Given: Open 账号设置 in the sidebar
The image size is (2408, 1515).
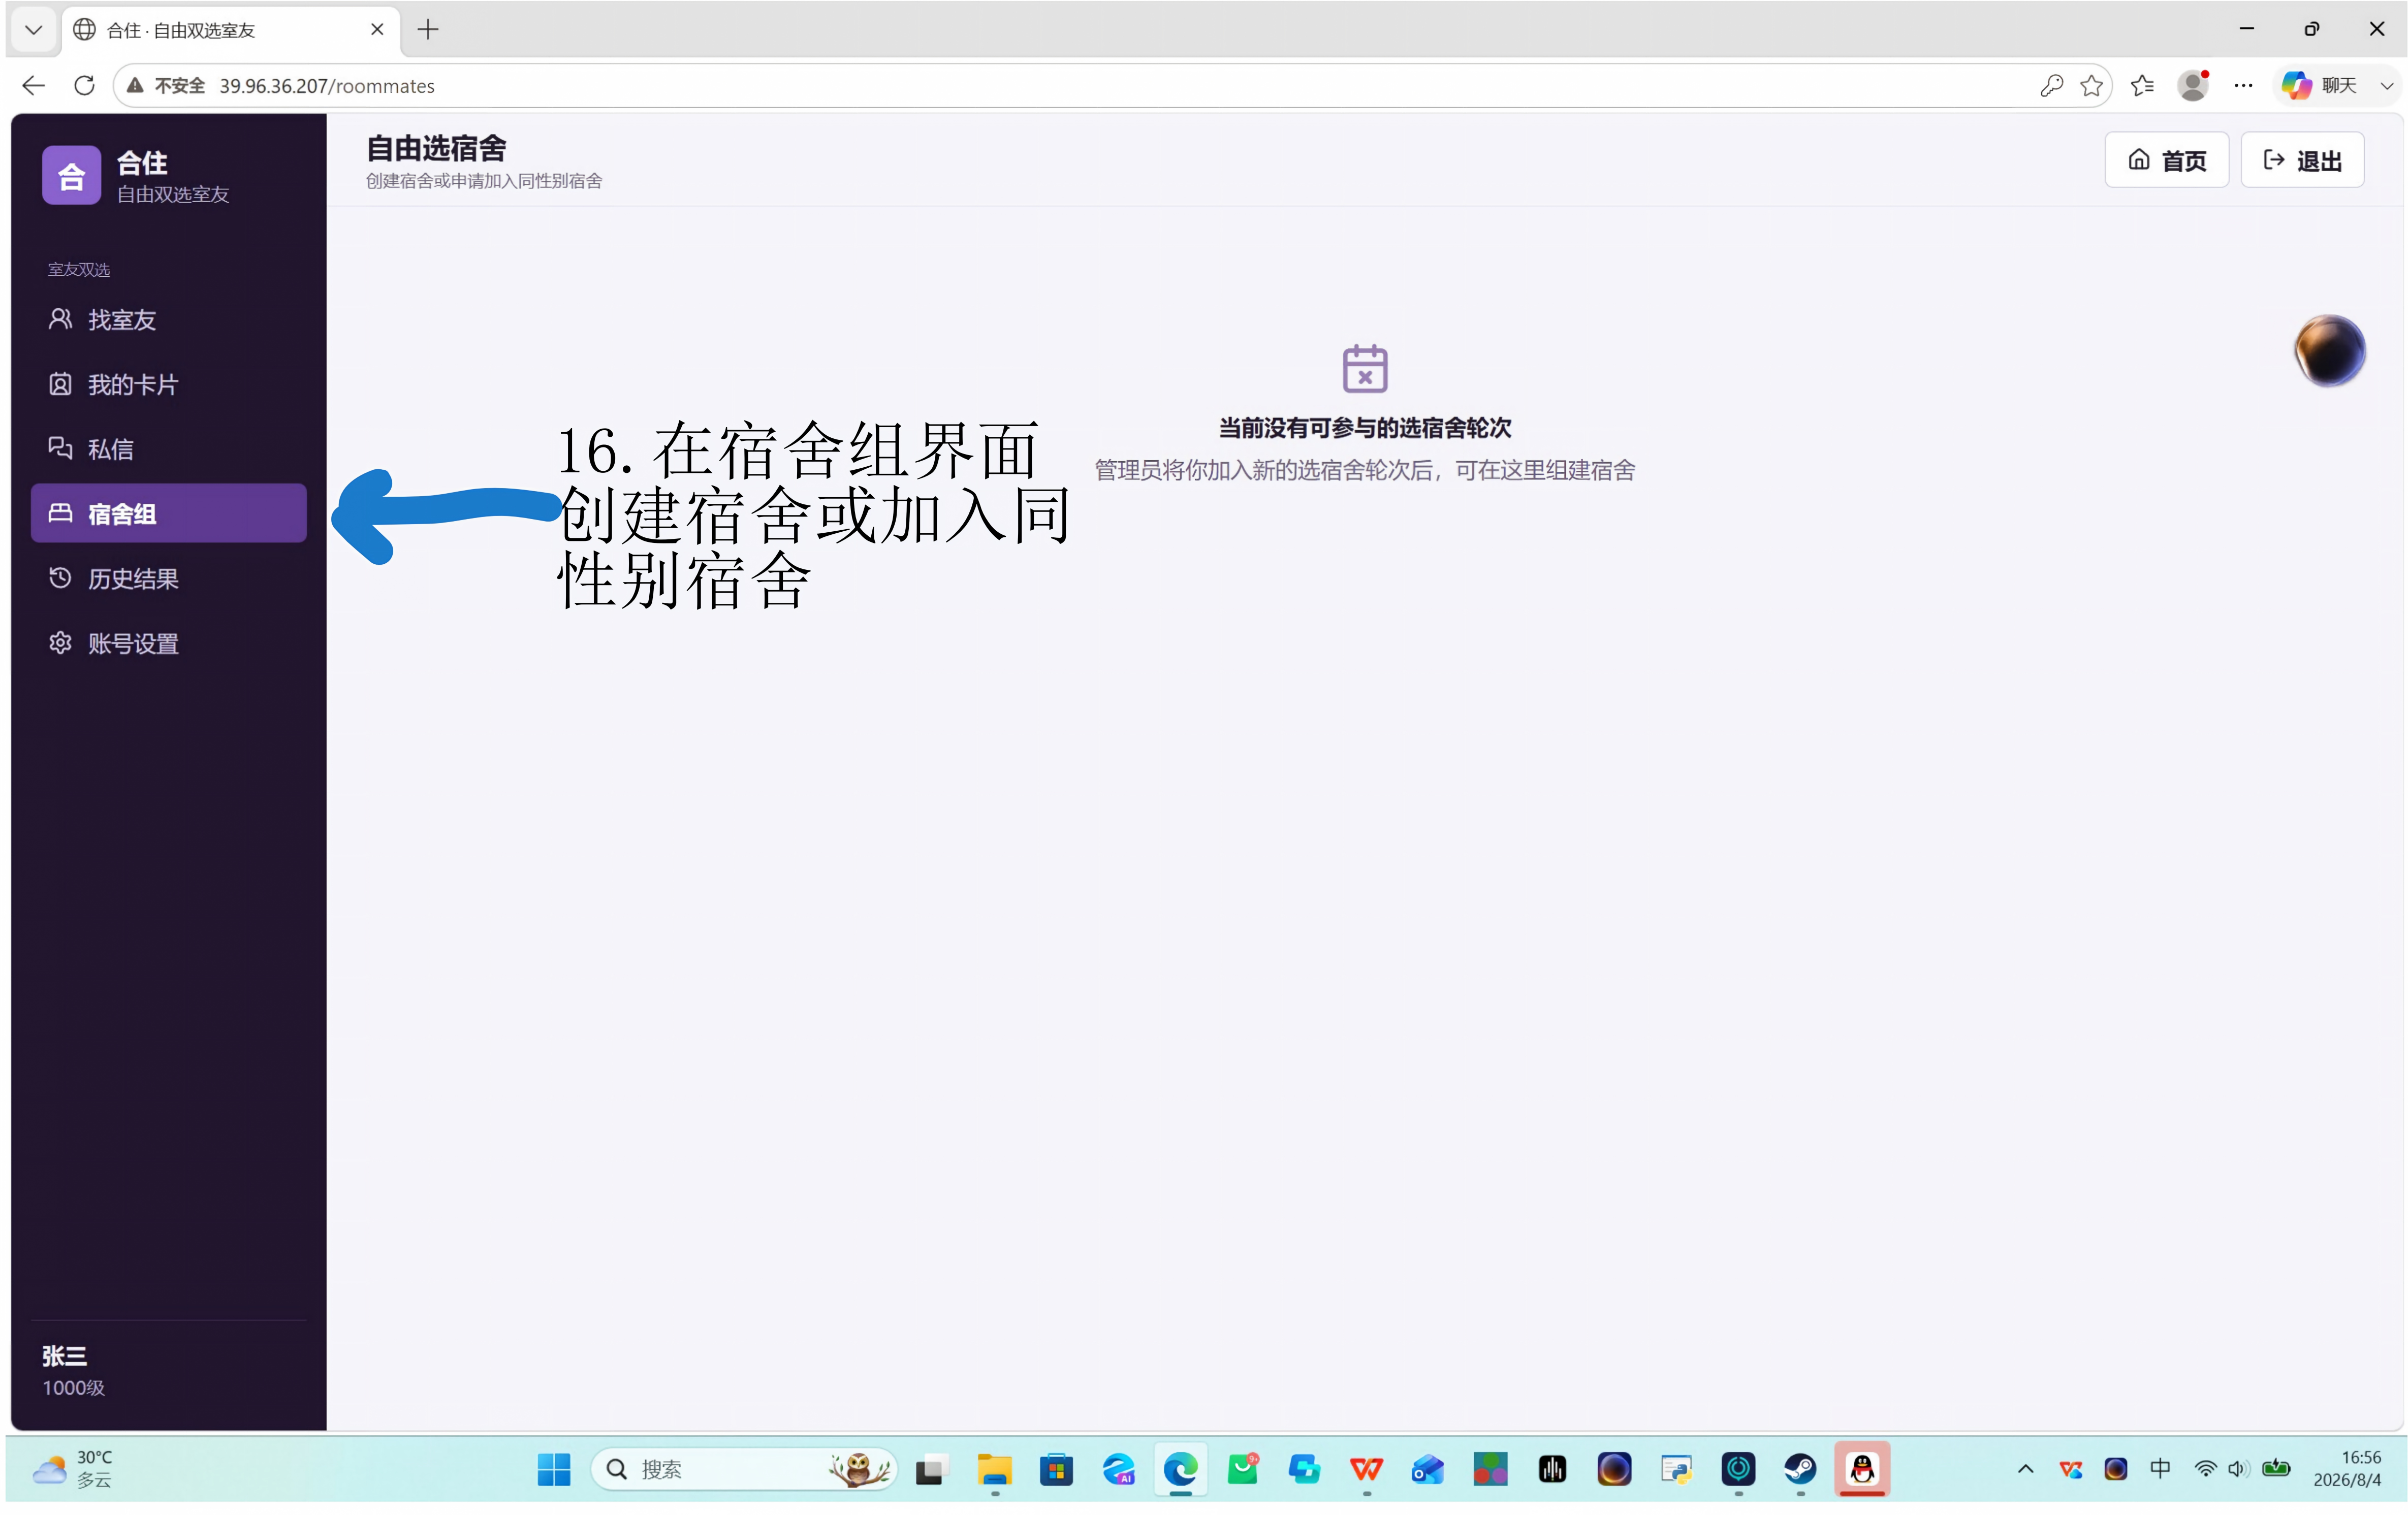Looking at the screenshot, I should point(168,643).
